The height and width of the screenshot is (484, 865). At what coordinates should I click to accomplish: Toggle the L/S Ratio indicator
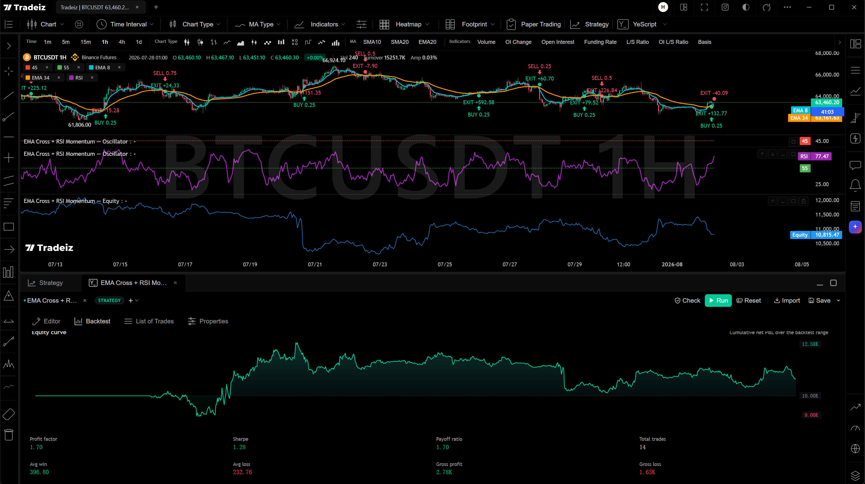pos(637,42)
